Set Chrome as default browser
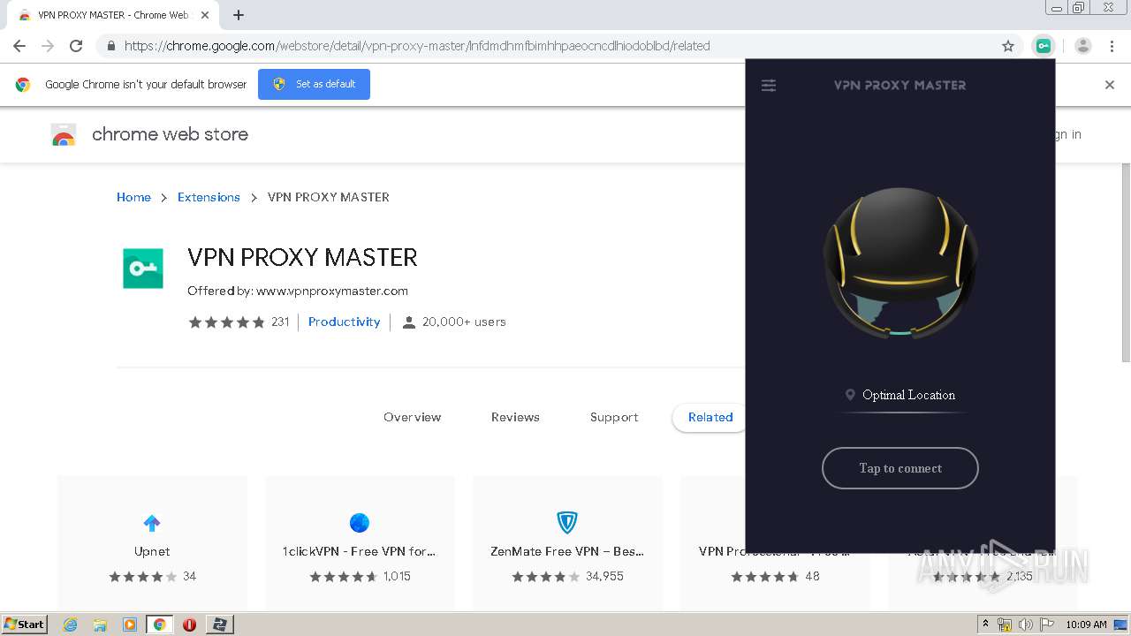This screenshot has width=1131, height=636. pos(314,84)
